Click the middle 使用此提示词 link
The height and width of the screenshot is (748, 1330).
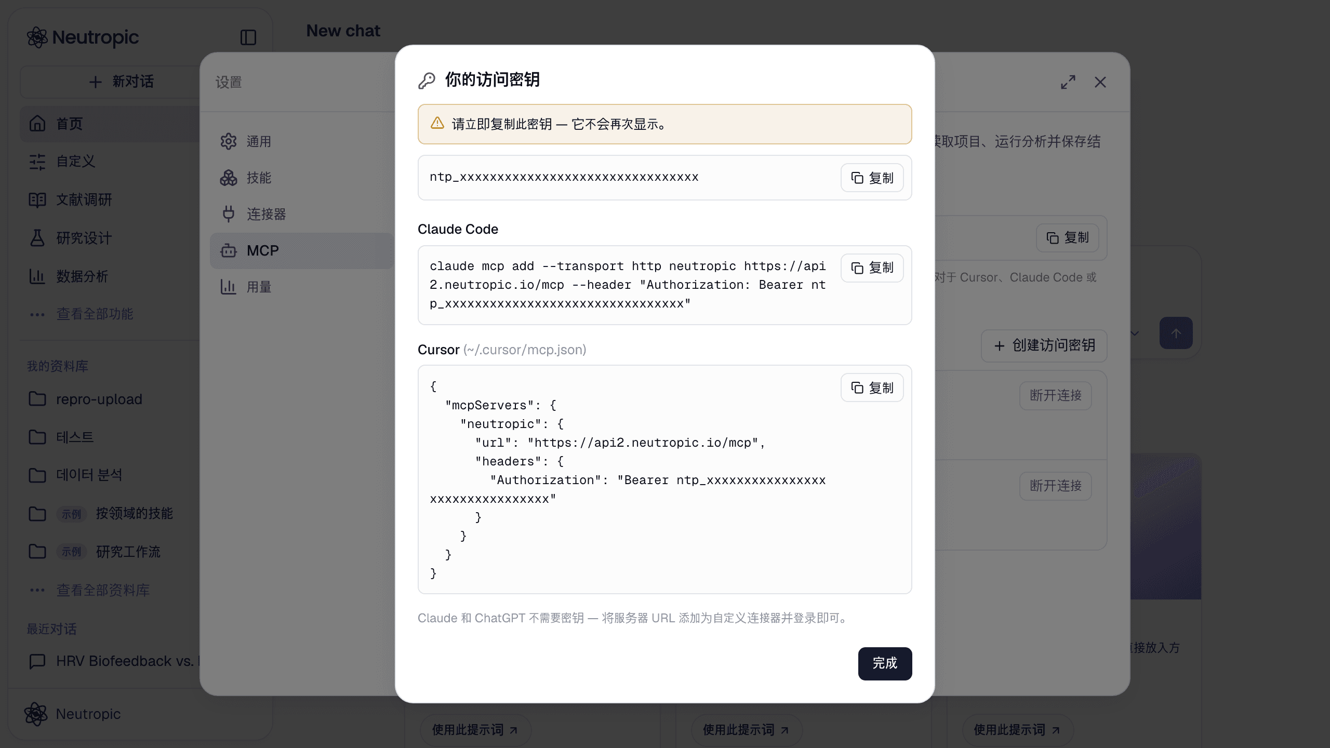click(746, 730)
